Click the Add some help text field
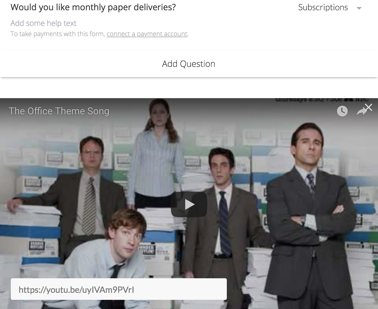 click(43, 23)
